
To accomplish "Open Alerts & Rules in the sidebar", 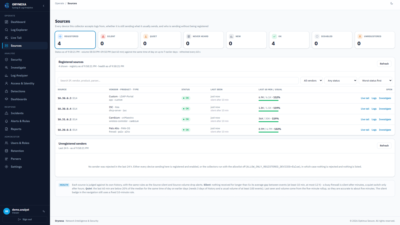I will point(25,121).
